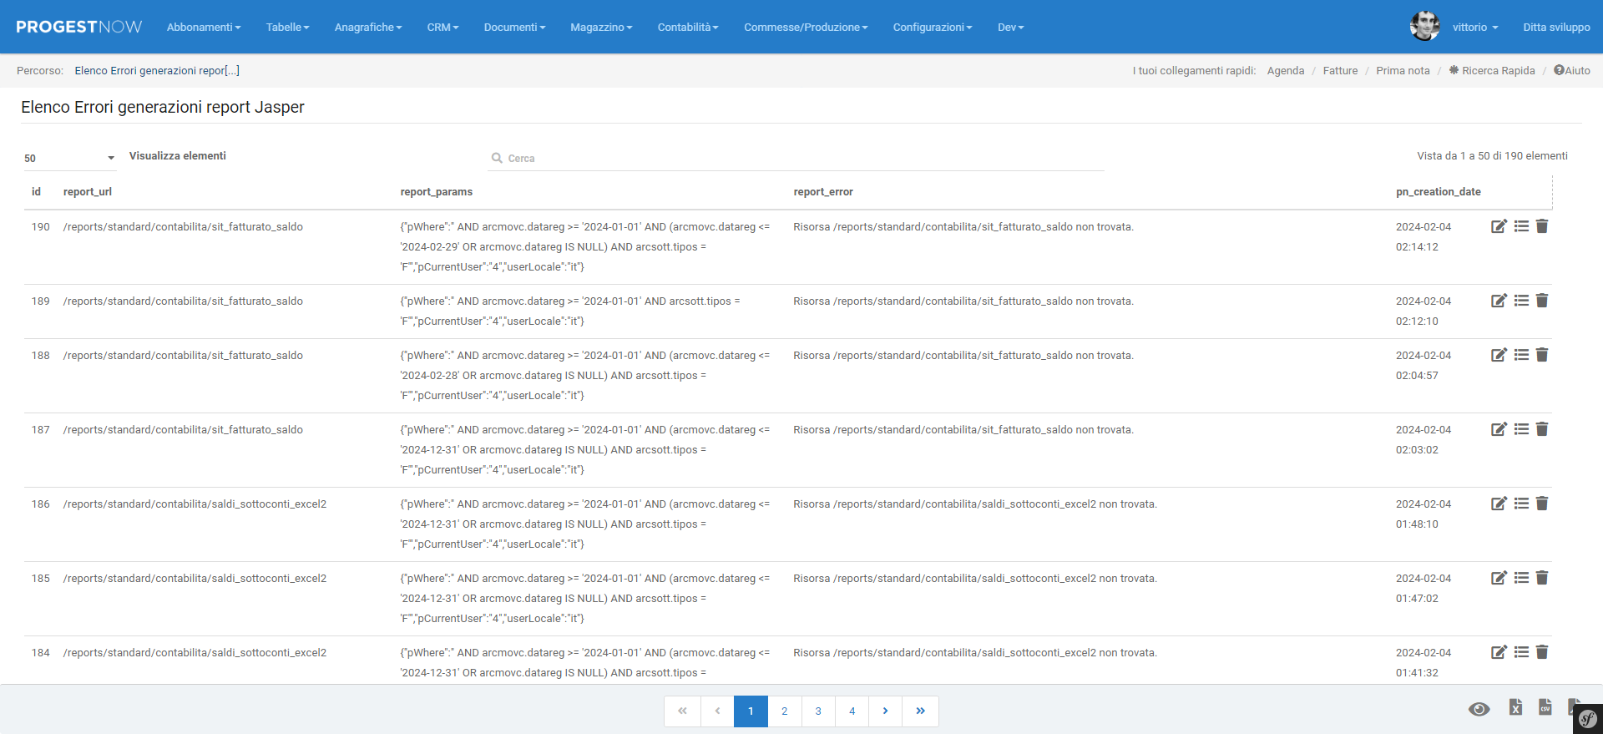
Task: Edit error record 186 with pencil icon
Action: pos(1499,504)
